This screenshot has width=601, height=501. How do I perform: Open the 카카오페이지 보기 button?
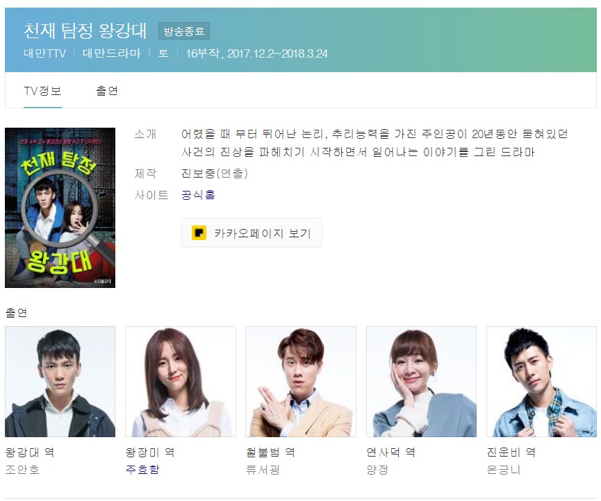pos(252,233)
